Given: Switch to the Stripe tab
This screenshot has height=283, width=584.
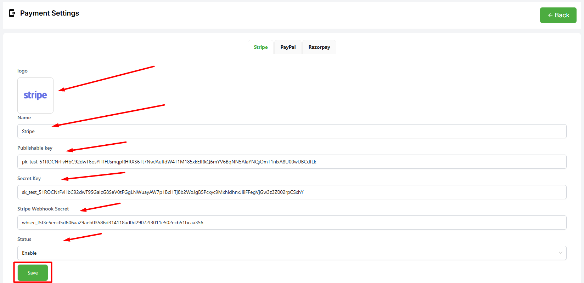Looking at the screenshot, I should coord(260,47).
